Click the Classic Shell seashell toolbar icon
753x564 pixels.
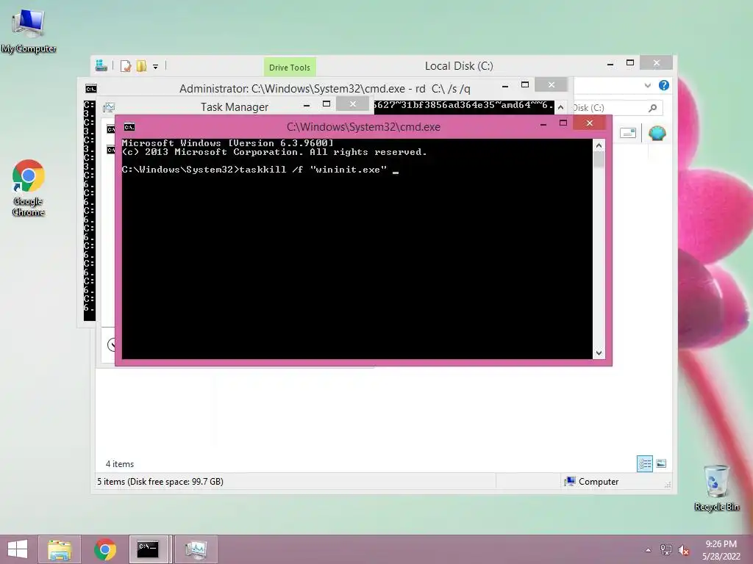pyautogui.click(x=657, y=133)
